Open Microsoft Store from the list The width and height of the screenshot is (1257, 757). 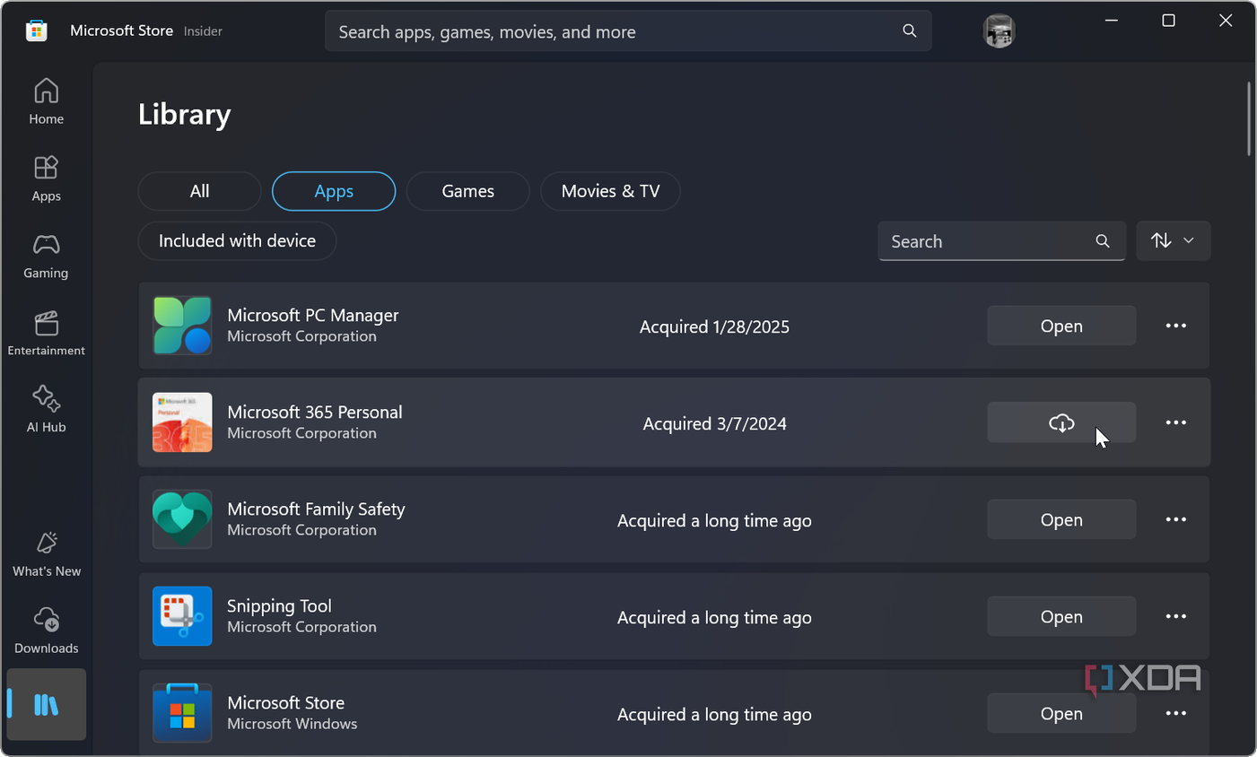1061,713
